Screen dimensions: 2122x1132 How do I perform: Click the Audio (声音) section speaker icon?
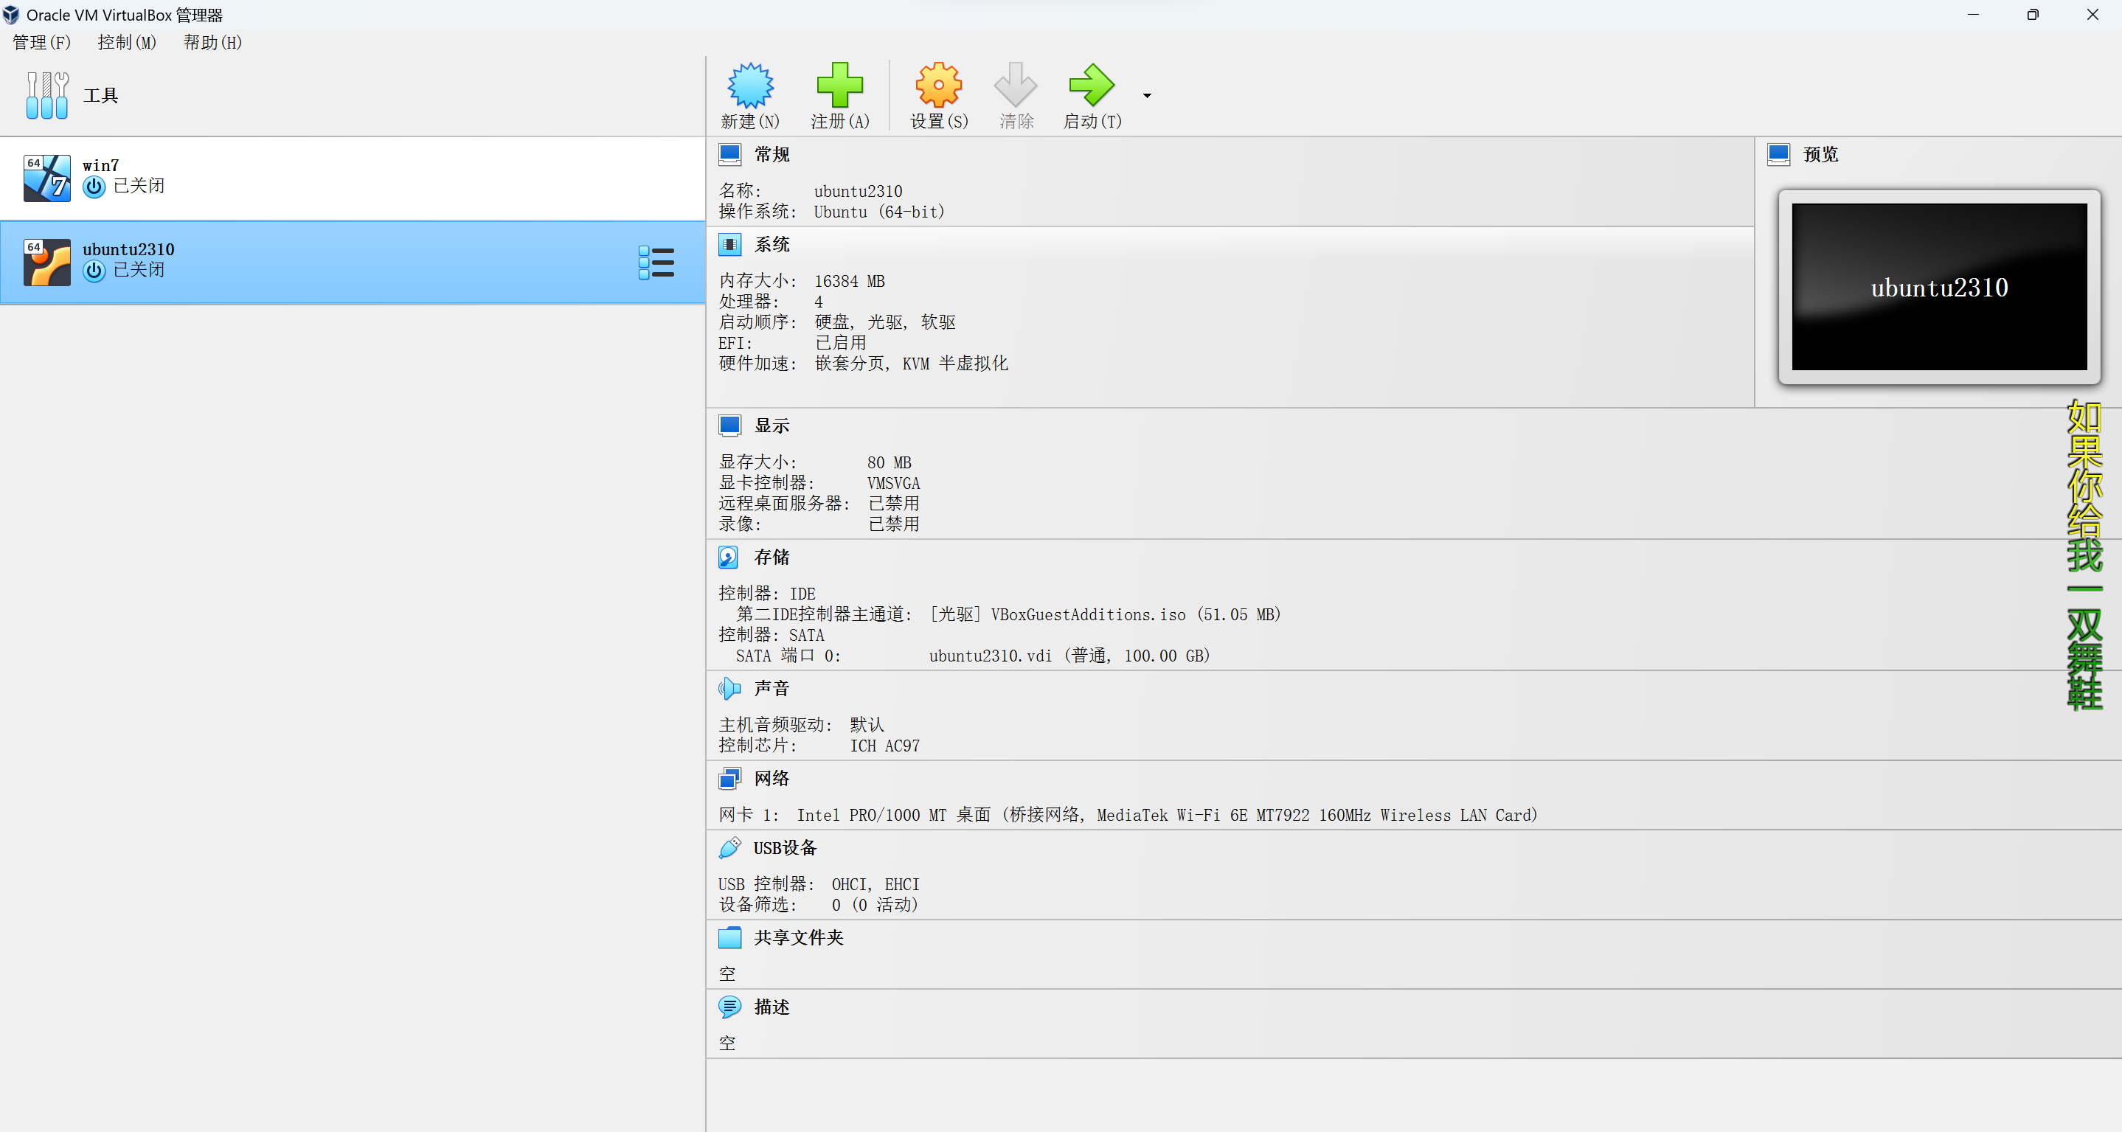click(x=730, y=689)
